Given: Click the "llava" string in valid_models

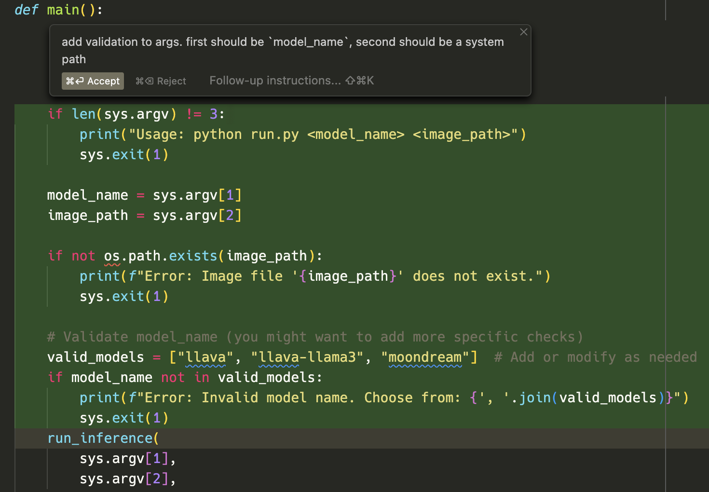Looking at the screenshot, I should click(x=206, y=357).
